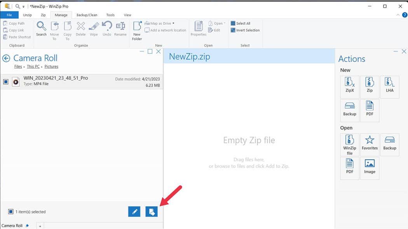The height and width of the screenshot is (229, 408).
Task: Open the WinZip Help icon
Action: point(405,15)
